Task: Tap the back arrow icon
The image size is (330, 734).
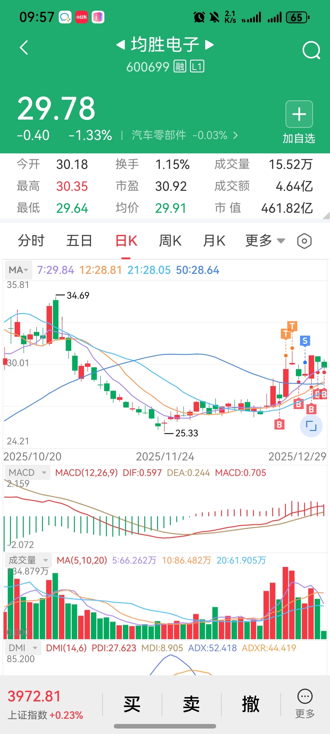Action: click(x=24, y=48)
